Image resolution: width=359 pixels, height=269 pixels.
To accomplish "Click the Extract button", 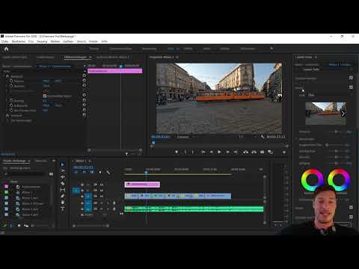I will point(254,152).
